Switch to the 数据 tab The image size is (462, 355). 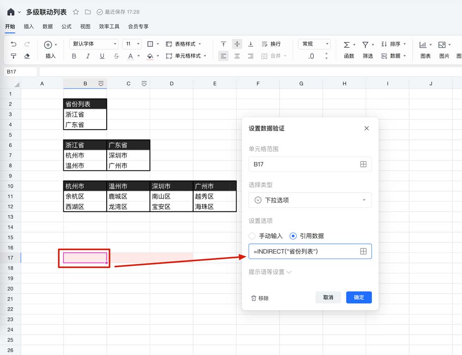tap(48, 27)
